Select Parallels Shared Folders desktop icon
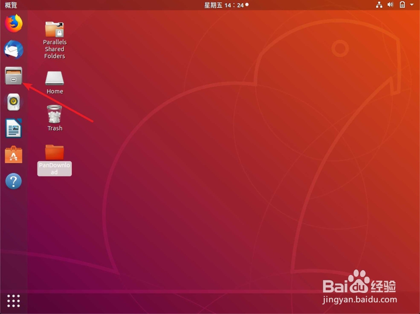Viewport: 420px width, 314px height. coord(54,29)
